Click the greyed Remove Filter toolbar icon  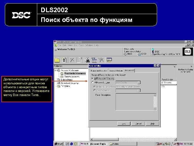point(101,60)
